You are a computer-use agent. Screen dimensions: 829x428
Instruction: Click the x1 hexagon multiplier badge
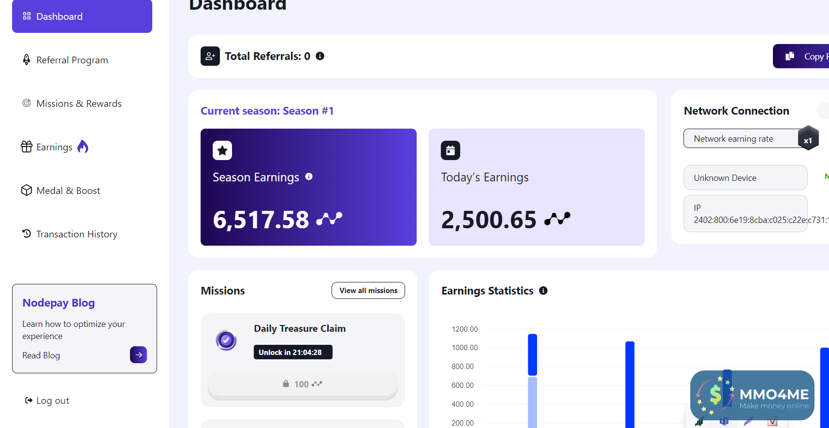(x=808, y=138)
